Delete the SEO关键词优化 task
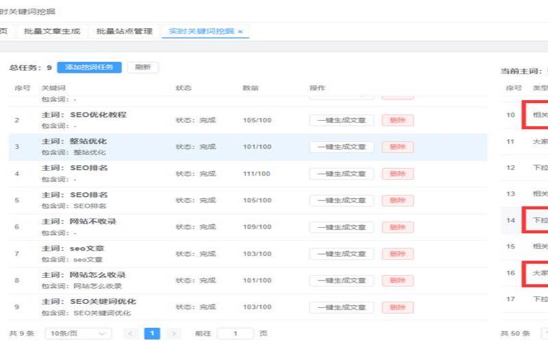548x343 pixels. tap(398, 307)
